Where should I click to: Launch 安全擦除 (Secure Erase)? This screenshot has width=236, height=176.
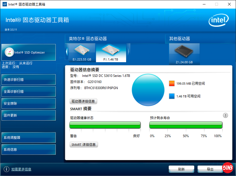point(29,103)
